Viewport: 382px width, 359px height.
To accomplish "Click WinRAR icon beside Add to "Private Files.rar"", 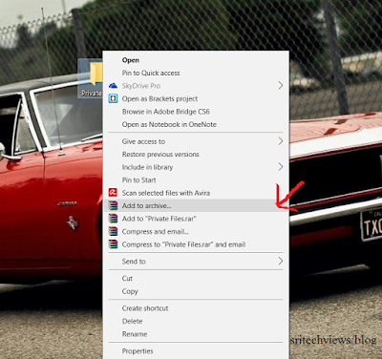I will click(x=113, y=219).
